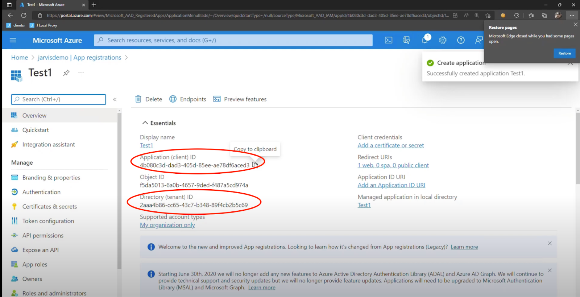Close the Test1 browser tab

(83, 5)
